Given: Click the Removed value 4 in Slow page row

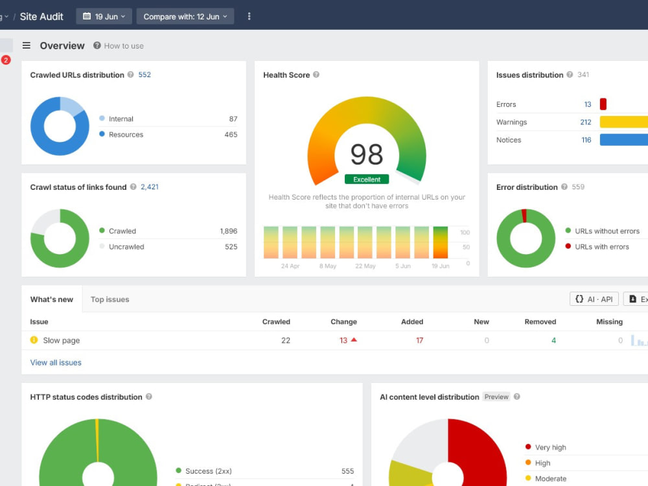Looking at the screenshot, I should pos(553,341).
